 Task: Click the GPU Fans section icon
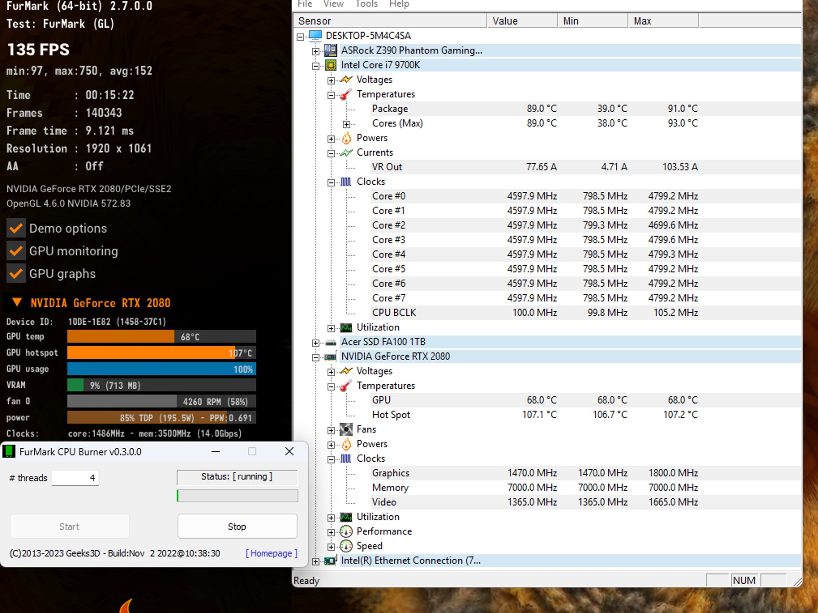[x=346, y=430]
